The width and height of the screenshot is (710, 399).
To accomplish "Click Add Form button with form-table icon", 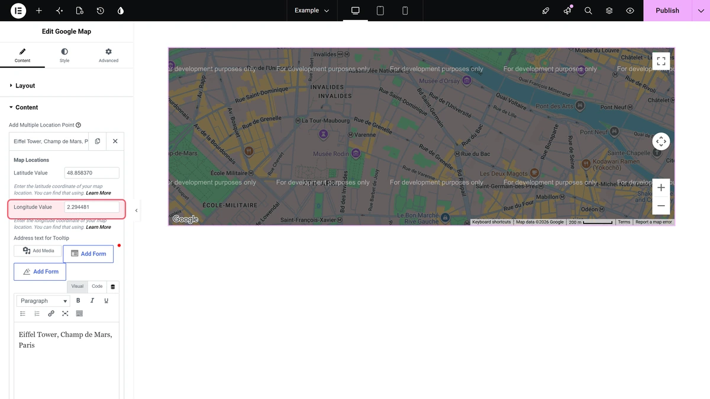I will [x=88, y=254].
